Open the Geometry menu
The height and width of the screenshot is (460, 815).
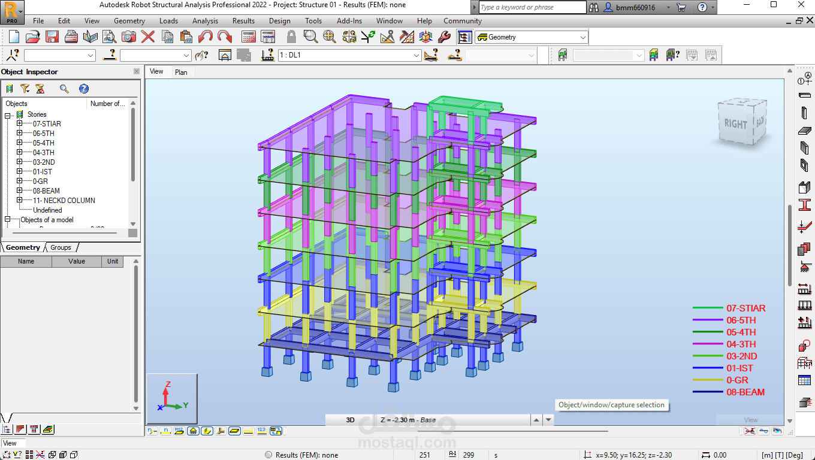pyautogui.click(x=129, y=21)
